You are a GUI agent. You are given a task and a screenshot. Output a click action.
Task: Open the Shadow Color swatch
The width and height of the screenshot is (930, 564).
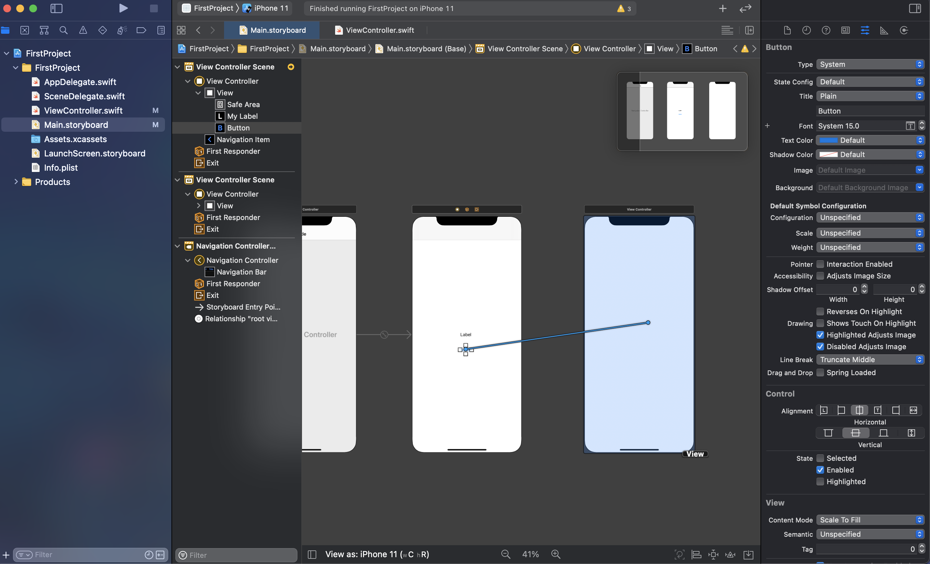click(x=828, y=155)
